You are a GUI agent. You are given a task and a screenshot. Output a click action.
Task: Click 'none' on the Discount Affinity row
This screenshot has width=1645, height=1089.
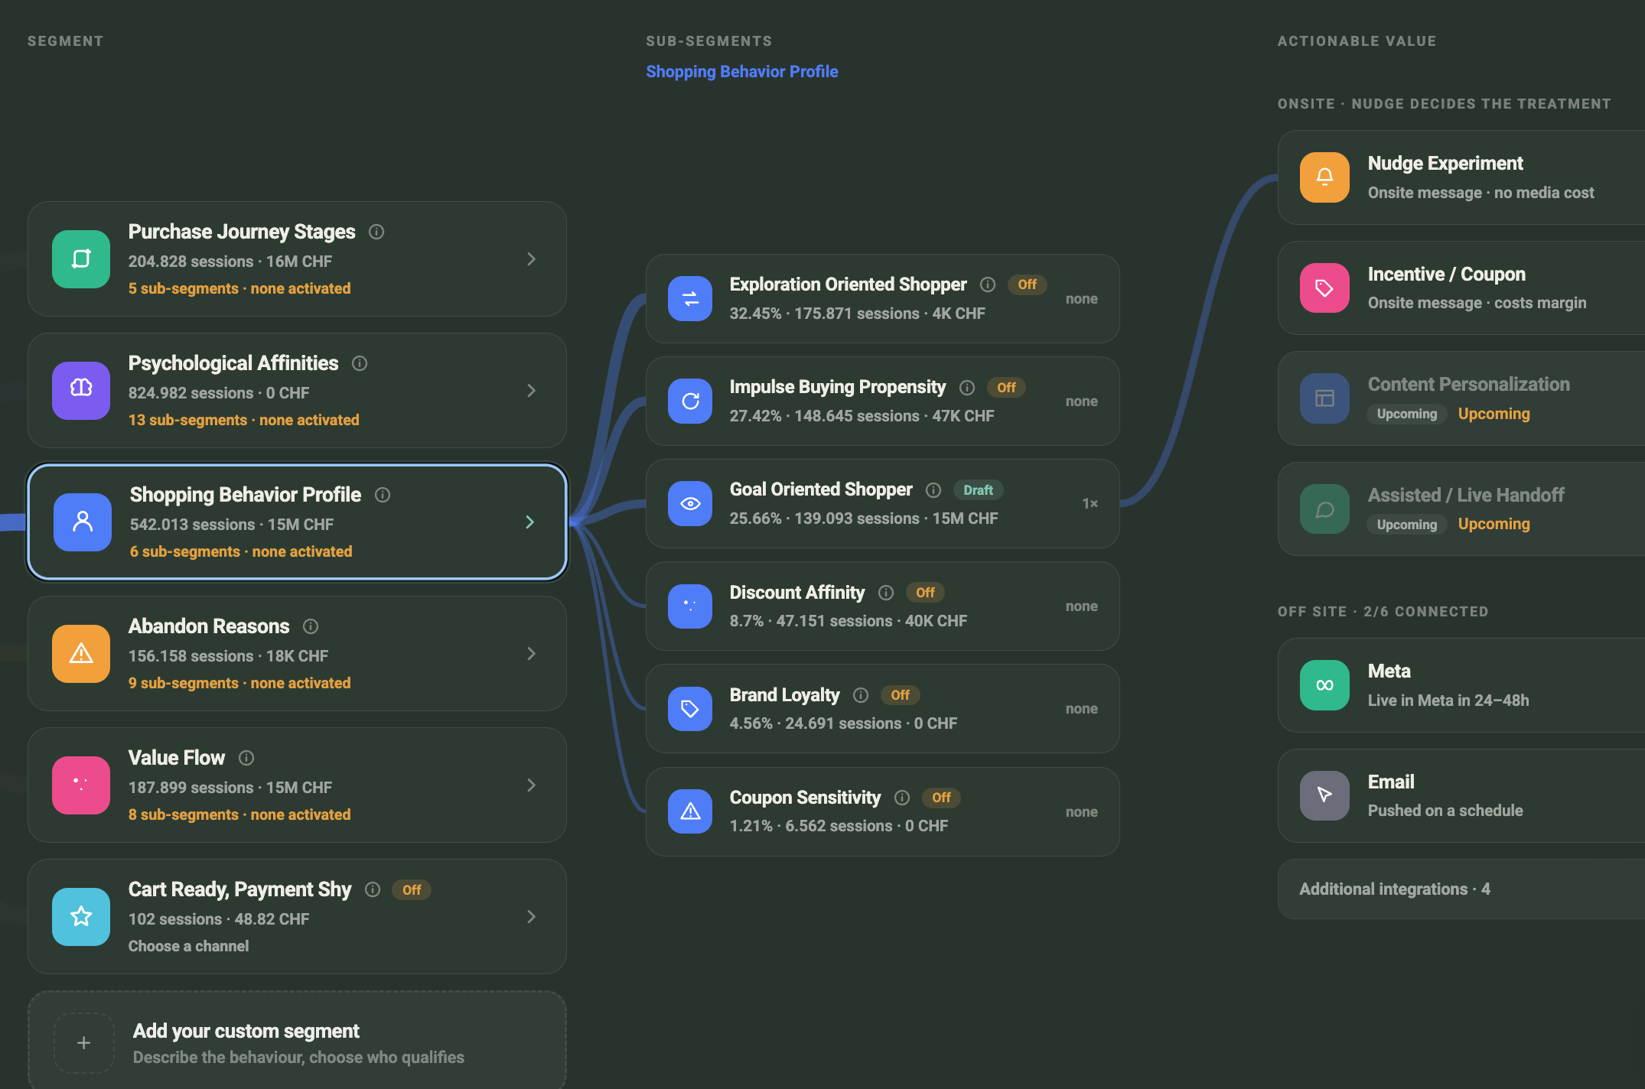[1081, 606]
